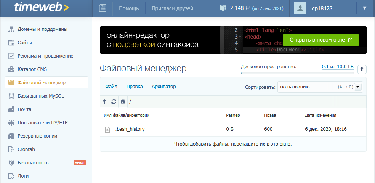Click the Каталог CMS briefcase icon
The image size is (375, 183).
coord(11,70)
